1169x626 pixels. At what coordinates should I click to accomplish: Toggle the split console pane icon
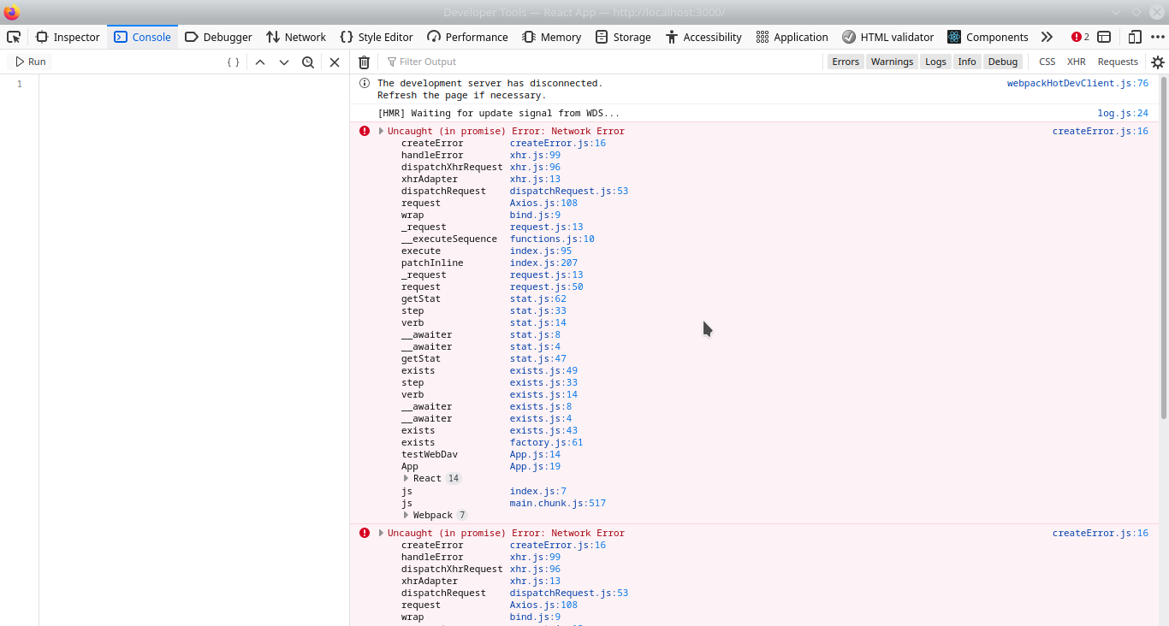tap(1102, 37)
